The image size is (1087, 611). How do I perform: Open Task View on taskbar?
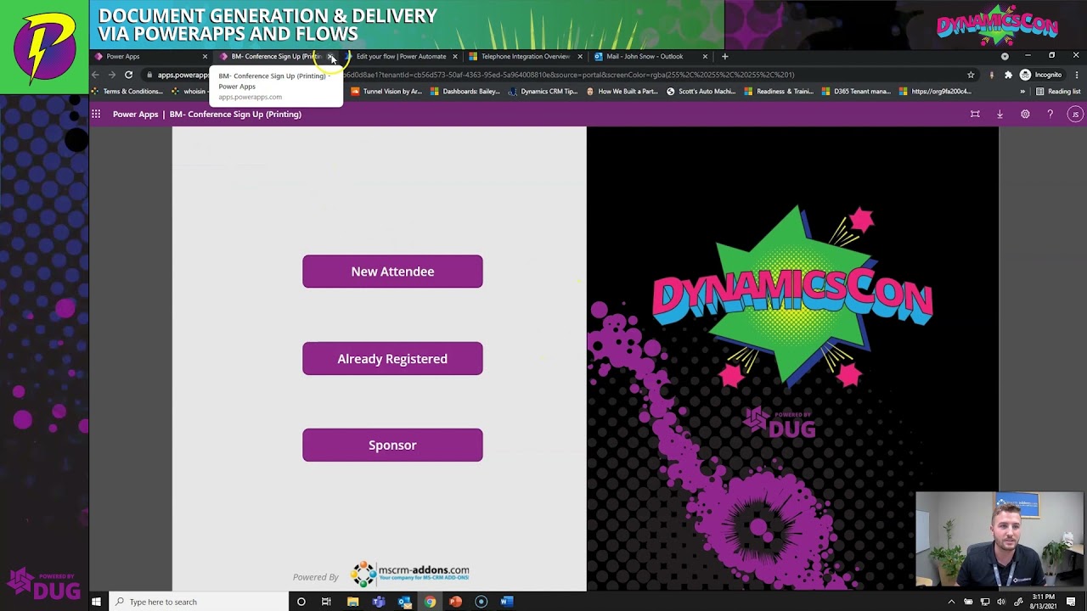(326, 602)
